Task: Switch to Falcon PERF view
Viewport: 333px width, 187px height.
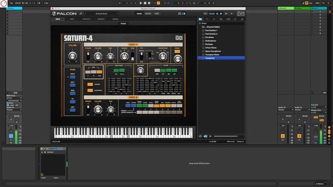Action: [x=157, y=14]
